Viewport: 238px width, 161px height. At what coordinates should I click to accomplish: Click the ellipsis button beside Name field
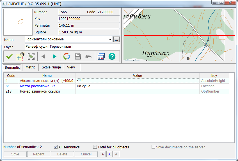pos(116,40)
